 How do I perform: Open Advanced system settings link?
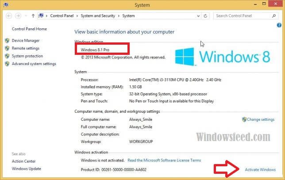pyautogui.click(x=34, y=64)
